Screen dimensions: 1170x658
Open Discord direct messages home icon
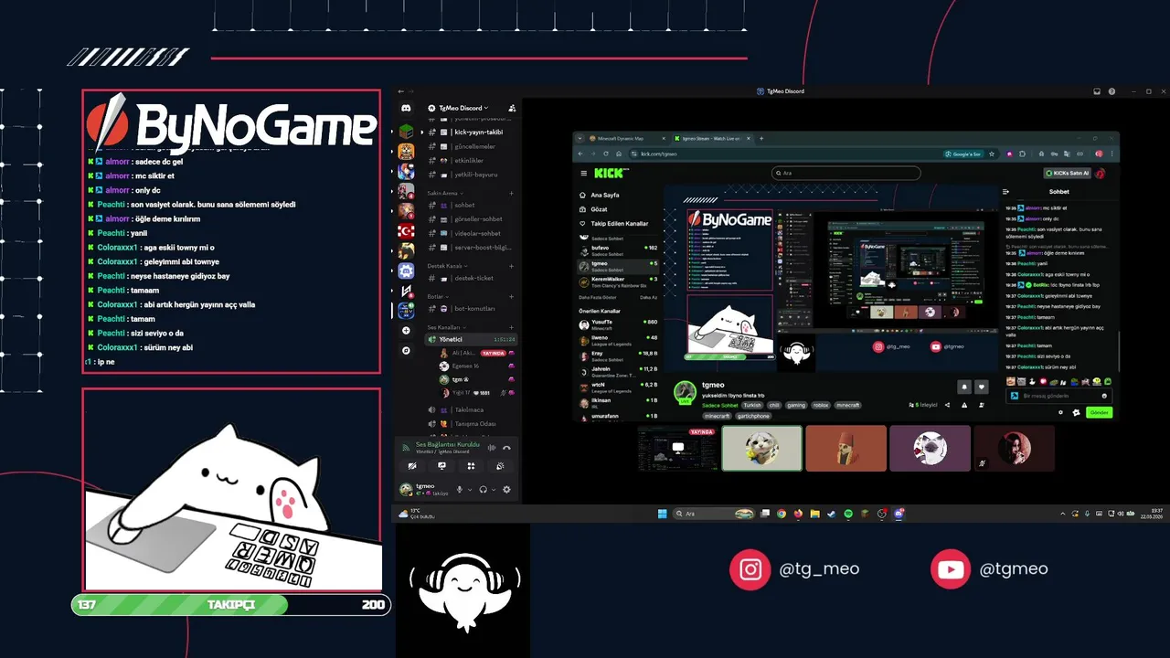[x=407, y=108]
